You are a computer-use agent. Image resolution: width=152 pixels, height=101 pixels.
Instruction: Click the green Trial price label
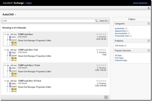pyautogui.click(x=104, y=55)
